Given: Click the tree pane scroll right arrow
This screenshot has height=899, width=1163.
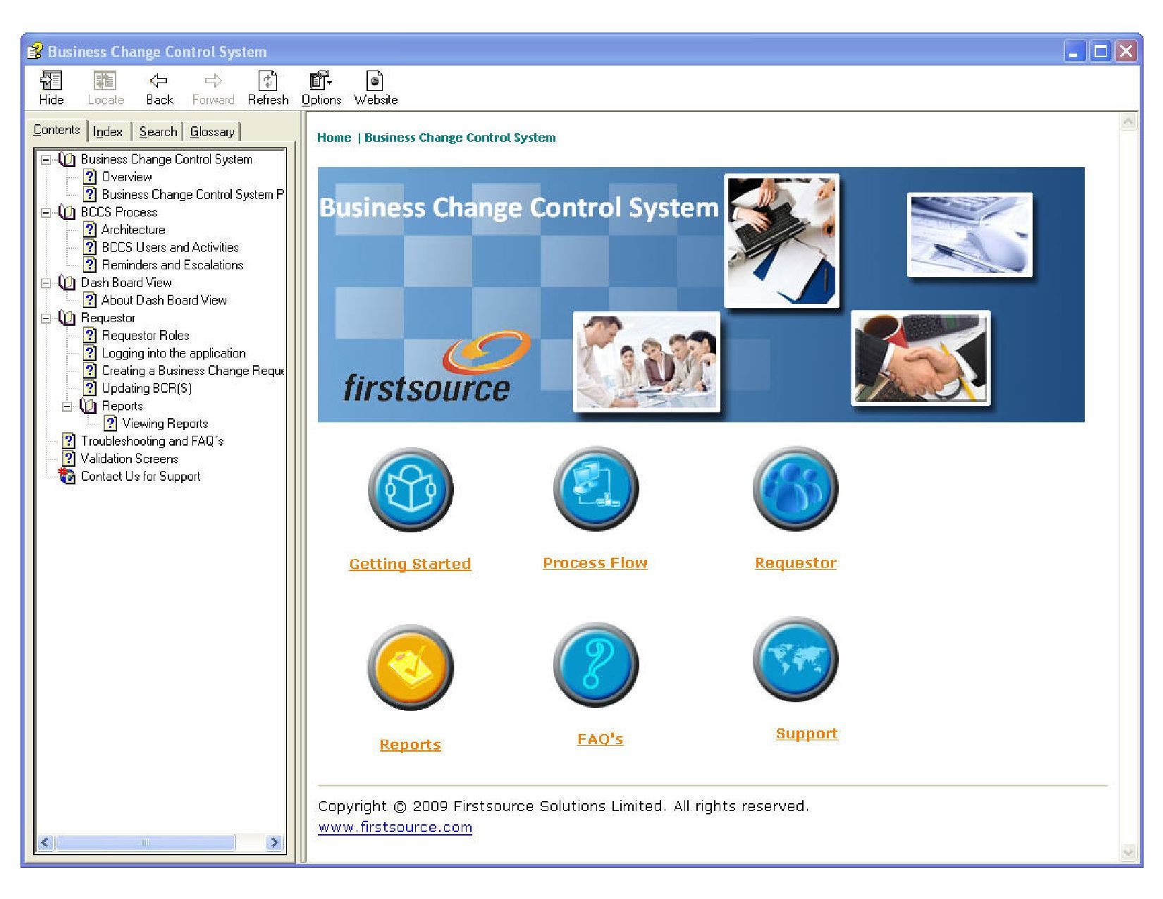Looking at the screenshot, I should (274, 843).
